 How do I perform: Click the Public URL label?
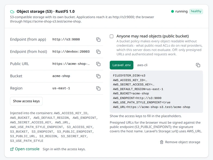click(20, 64)
